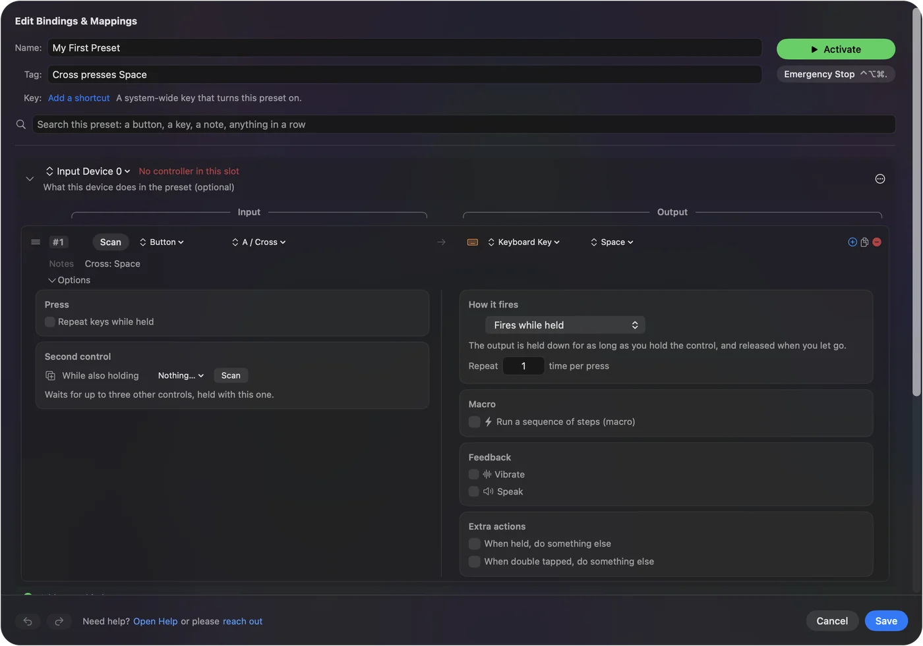Click the vertical scrollbar on the right edge
This screenshot has height=646, width=923.
916,201
